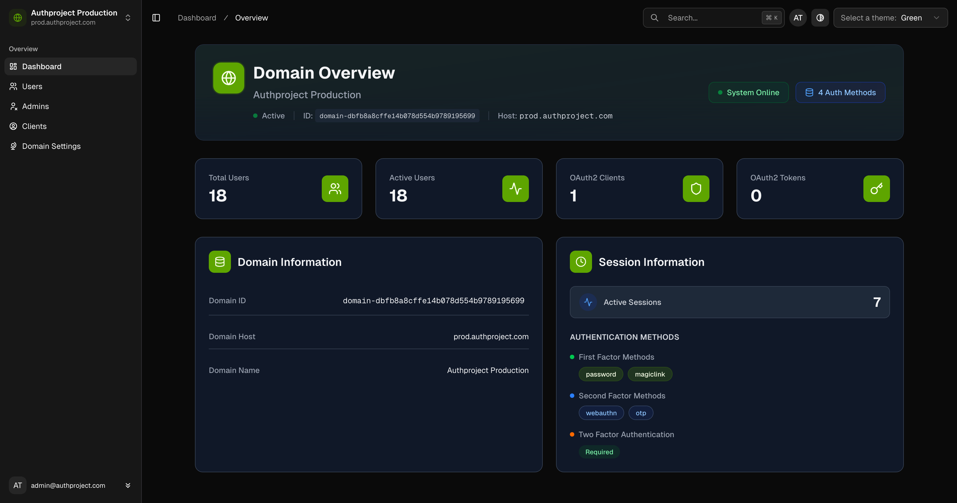Click the 4 Auth Methods badge
The width and height of the screenshot is (957, 503).
(x=840, y=92)
